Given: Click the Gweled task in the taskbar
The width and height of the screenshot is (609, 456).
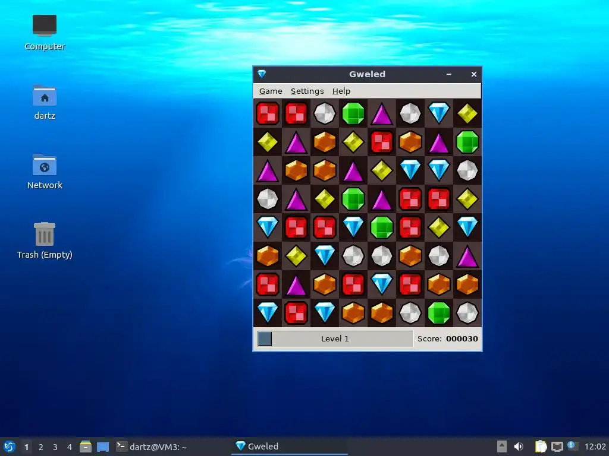Looking at the screenshot, I should pyautogui.click(x=290, y=446).
